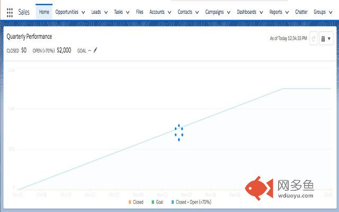Image resolution: width=339 pixels, height=212 pixels.
Task: Expand the Accounts dropdown chevron
Action: click(169, 13)
